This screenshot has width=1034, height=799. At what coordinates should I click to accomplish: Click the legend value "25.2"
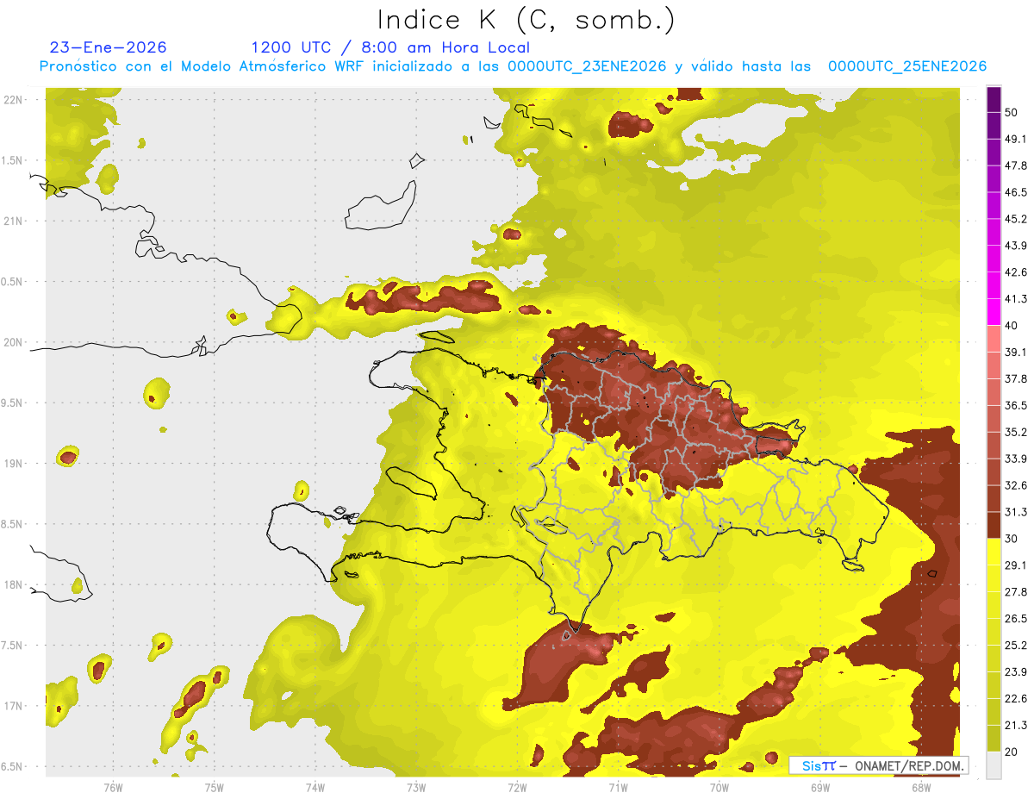pos(1016,645)
